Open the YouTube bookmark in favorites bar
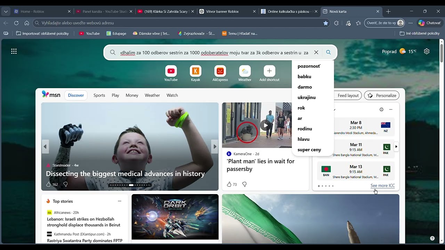The width and height of the screenshot is (445, 250). pyautogui.click(x=89, y=34)
